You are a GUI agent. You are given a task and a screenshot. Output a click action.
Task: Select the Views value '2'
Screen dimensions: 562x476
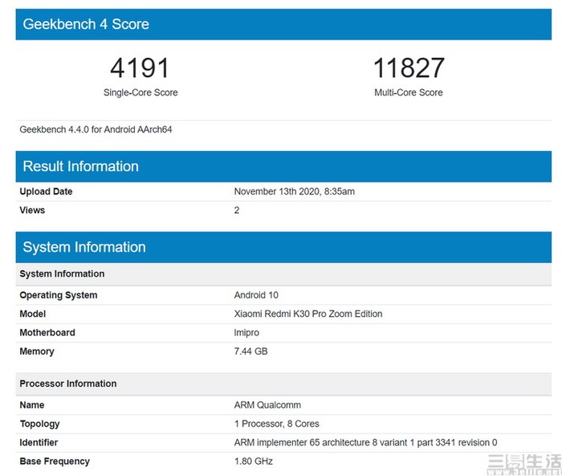pyautogui.click(x=237, y=211)
